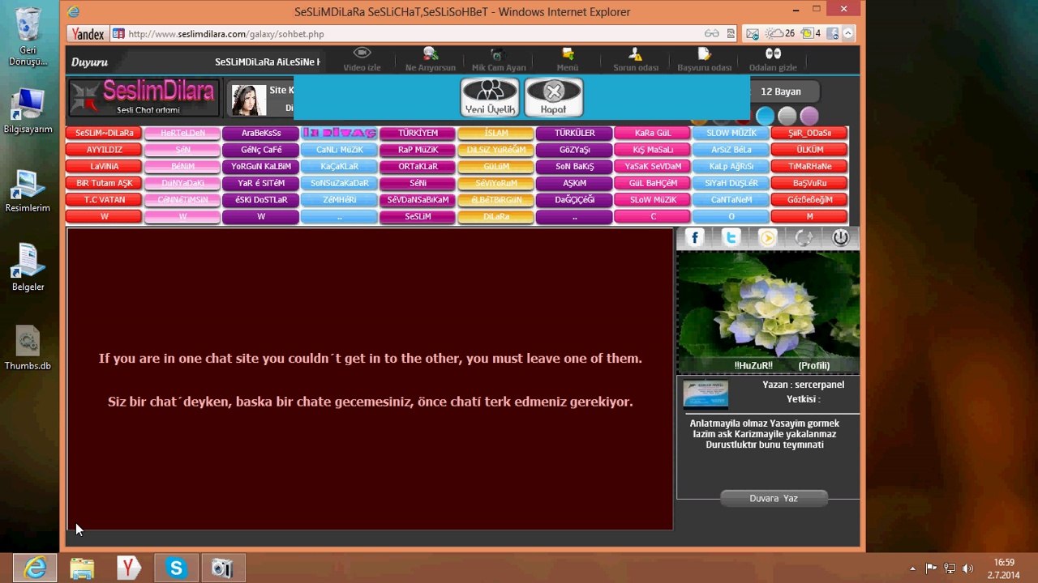Enter the GüL BaHÇéM room
Viewport: 1038px width, 583px height.
point(653,183)
